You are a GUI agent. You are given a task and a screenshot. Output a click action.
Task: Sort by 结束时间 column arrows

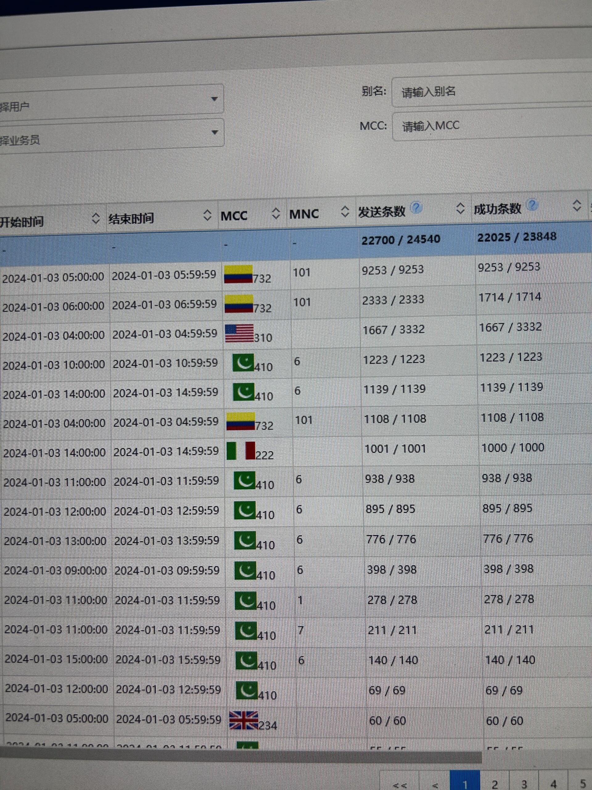click(207, 215)
